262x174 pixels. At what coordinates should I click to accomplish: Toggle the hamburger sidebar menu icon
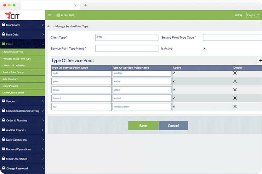[50, 15]
